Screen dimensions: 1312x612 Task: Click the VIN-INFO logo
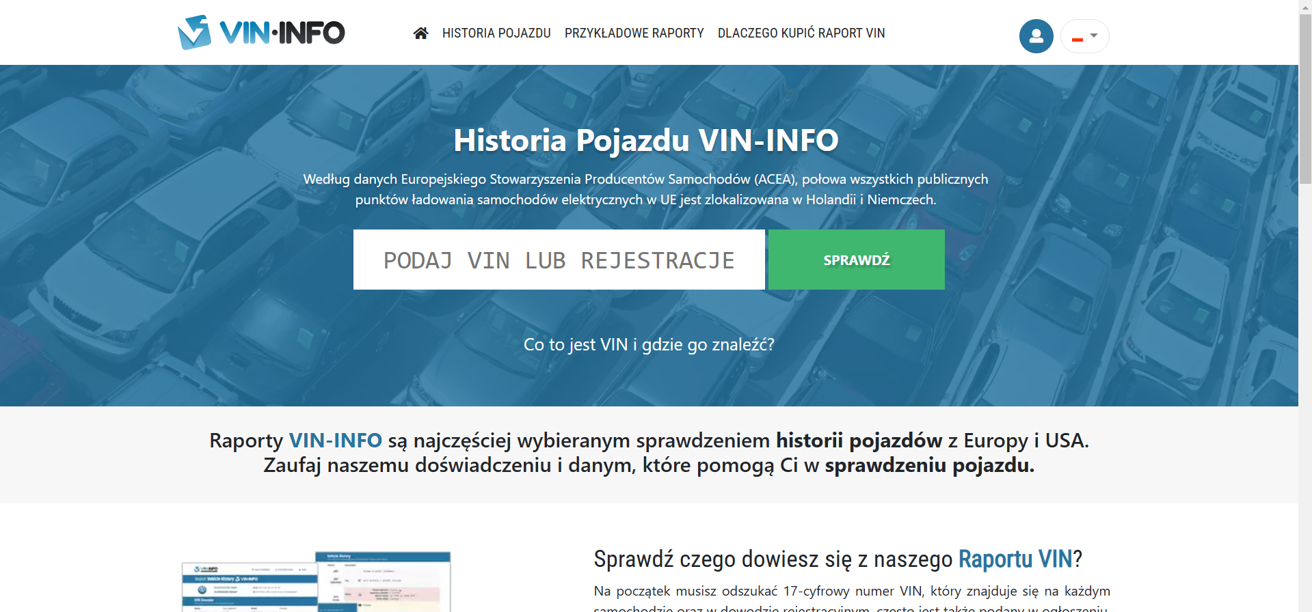tap(261, 32)
